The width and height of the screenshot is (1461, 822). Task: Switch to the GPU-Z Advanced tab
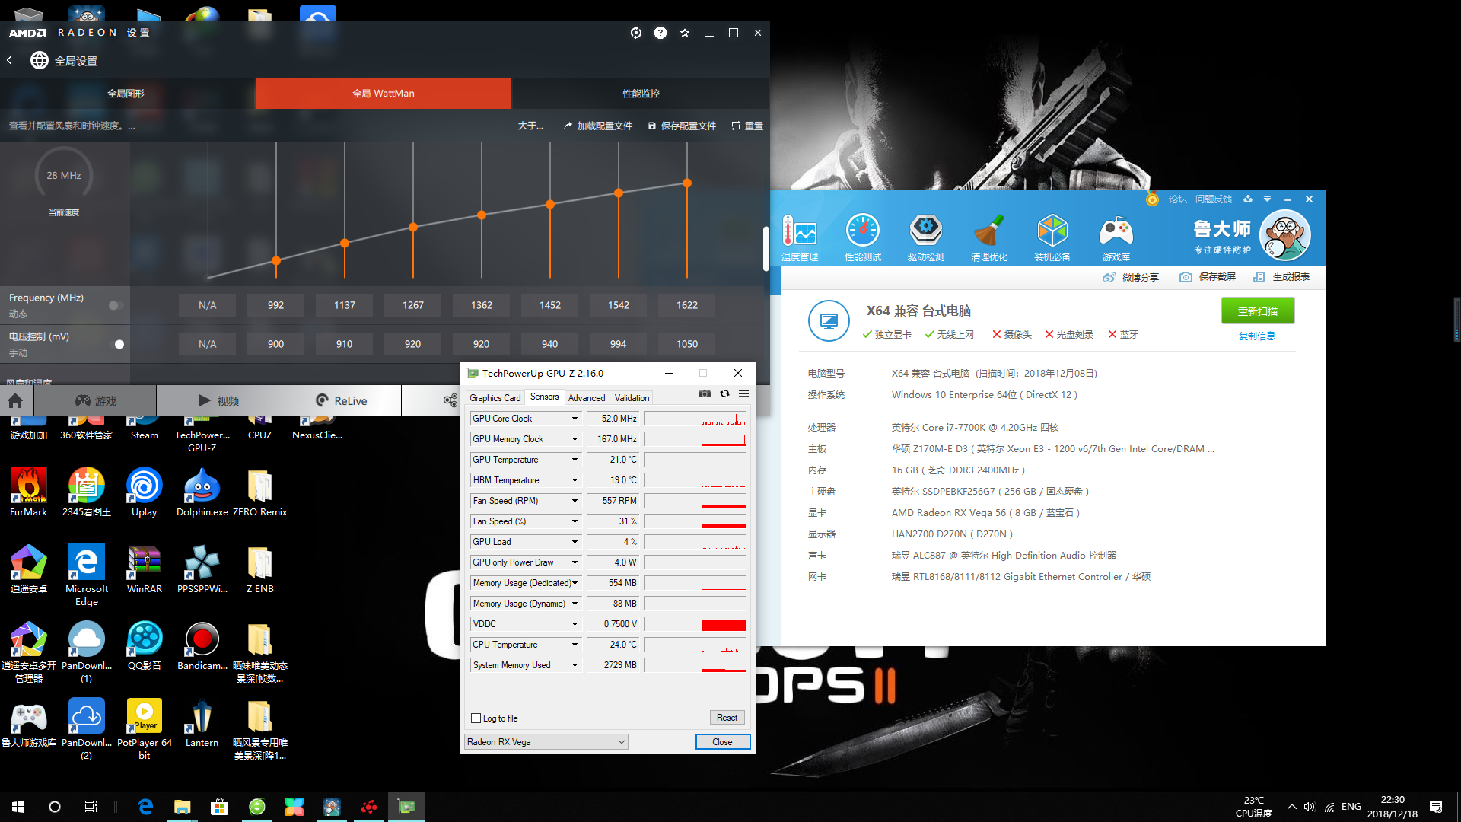click(x=586, y=397)
